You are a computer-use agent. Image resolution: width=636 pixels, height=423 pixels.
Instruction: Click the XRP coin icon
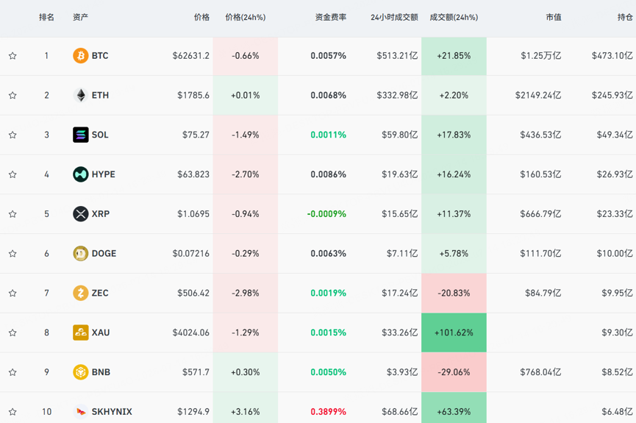pos(81,214)
